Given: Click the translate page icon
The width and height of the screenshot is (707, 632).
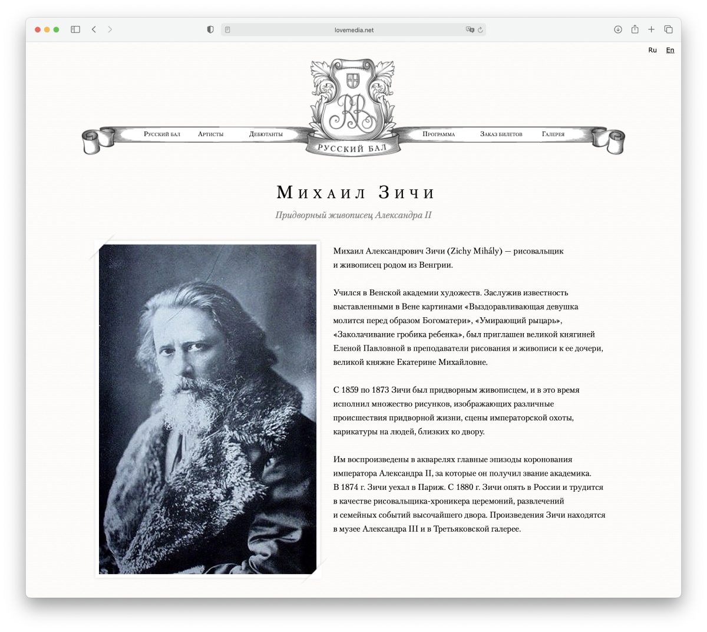Looking at the screenshot, I should coord(470,29).
